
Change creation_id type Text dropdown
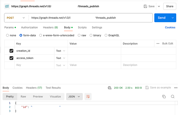pos(61,51)
